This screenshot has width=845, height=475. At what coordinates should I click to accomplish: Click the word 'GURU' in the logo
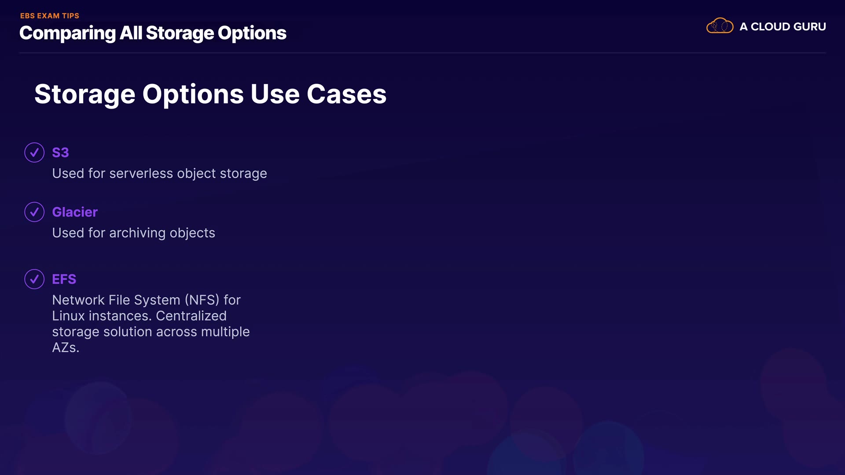pos(809,27)
